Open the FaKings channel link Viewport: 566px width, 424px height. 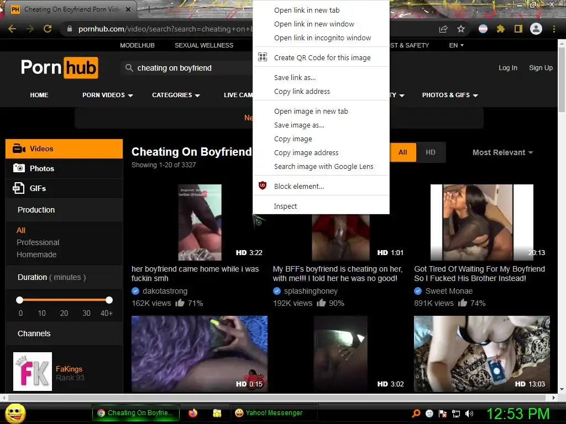coord(69,369)
